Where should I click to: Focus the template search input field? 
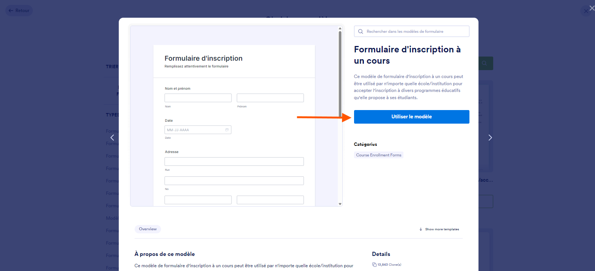click(415, 32)
